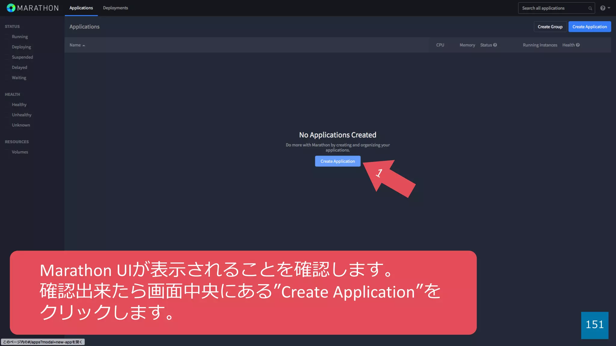Sort by Running Instances column header
Screen dimensions: 616x346
(540, 45)
